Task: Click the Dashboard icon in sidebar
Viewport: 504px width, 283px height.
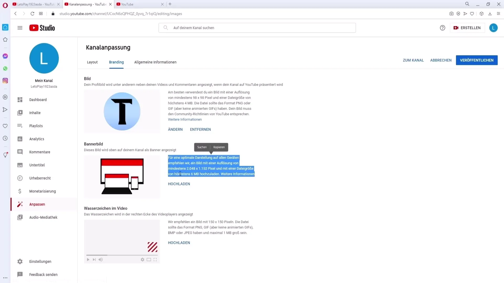Action: (x=19, y=100)
